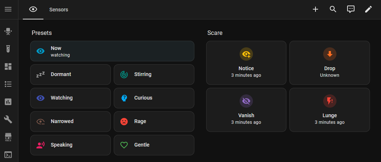Click the 'Vanish' scare label
381x162 pixels.
click(246, 115)
